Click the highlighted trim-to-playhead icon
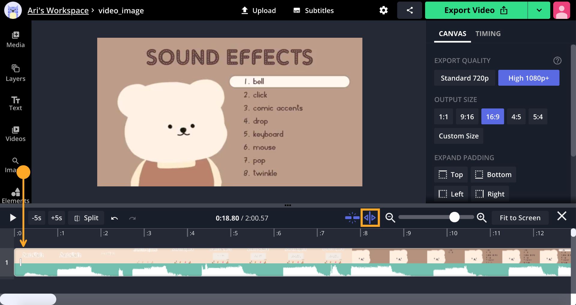 click(x=370, y=218)
